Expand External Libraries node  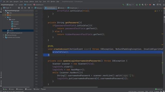(x=3, y=35)
